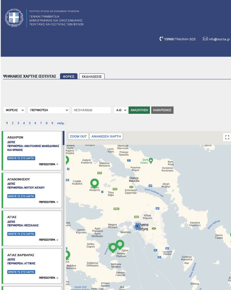Click the green map pin near Aliartos
The image size is (231, 290).
point(94,183)
